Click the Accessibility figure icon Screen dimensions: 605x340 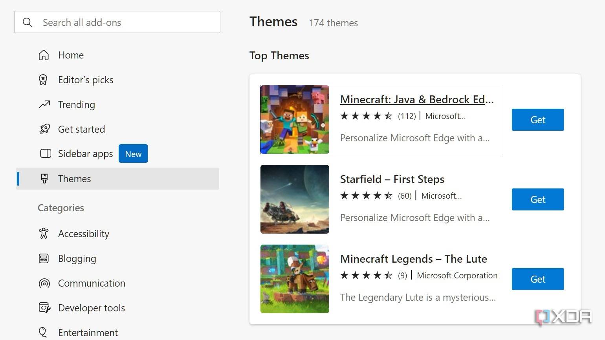point(44,234)
